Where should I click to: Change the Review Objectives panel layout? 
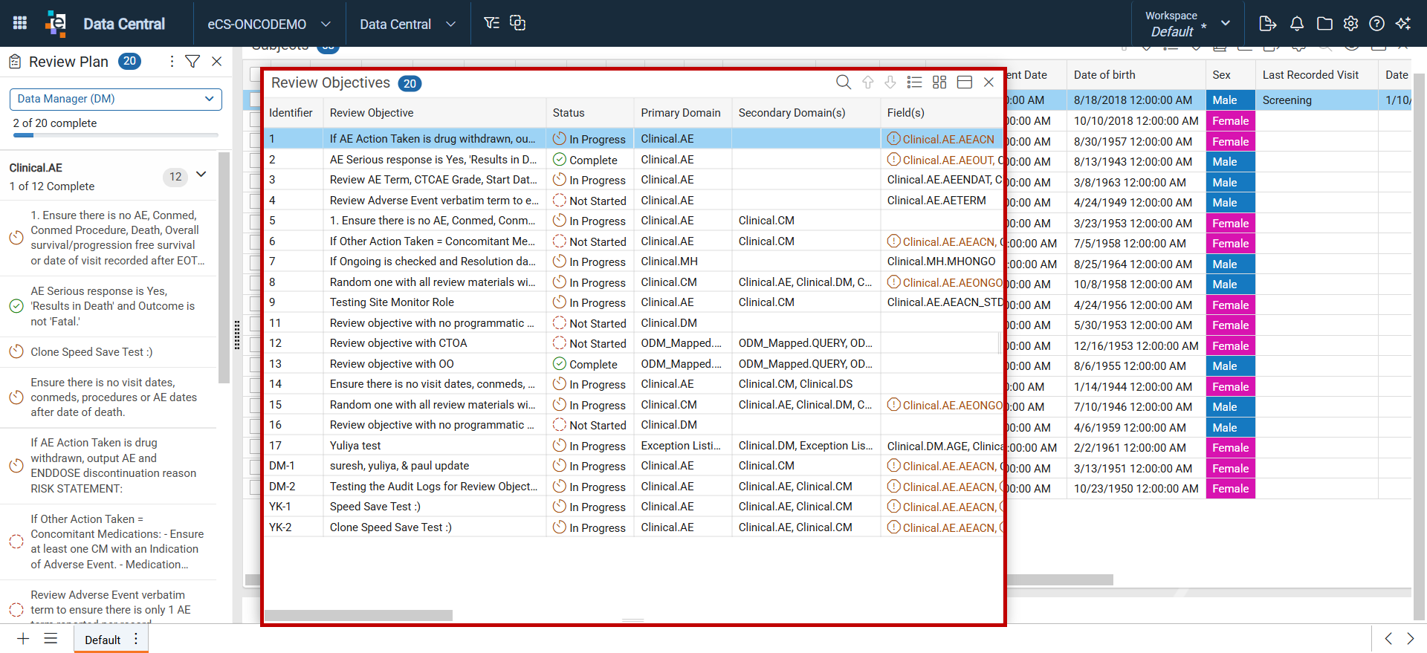[x=965, y=82]
